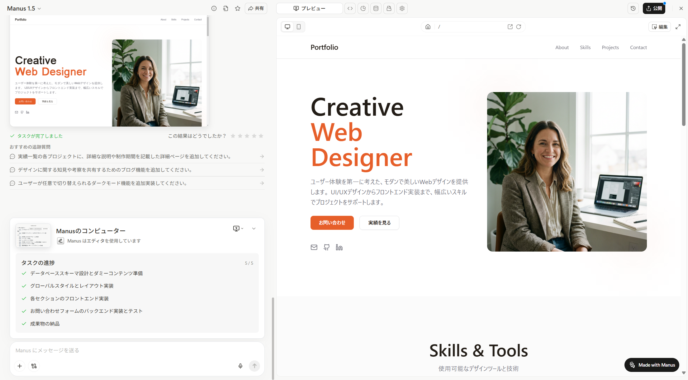The height and width of the screenshot is (380, 688).
Task: Open the database panel icon
Action: click(x=376, y=8)
